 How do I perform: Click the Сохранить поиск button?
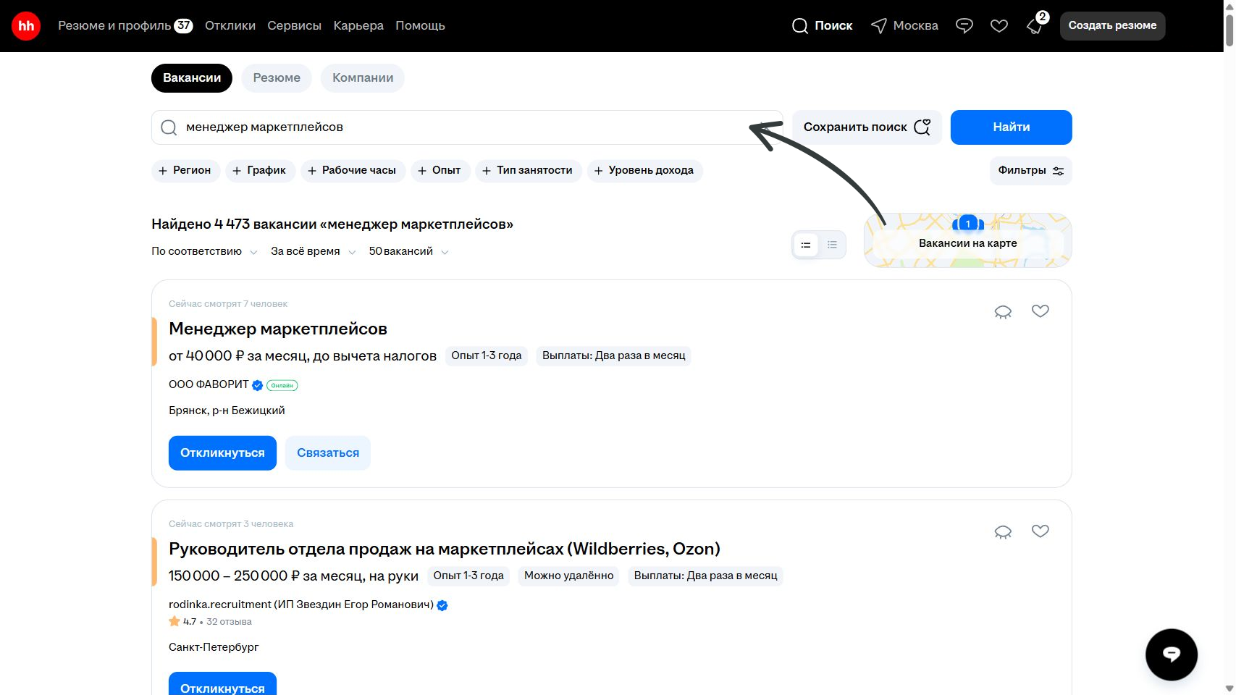tap(867, 127)
